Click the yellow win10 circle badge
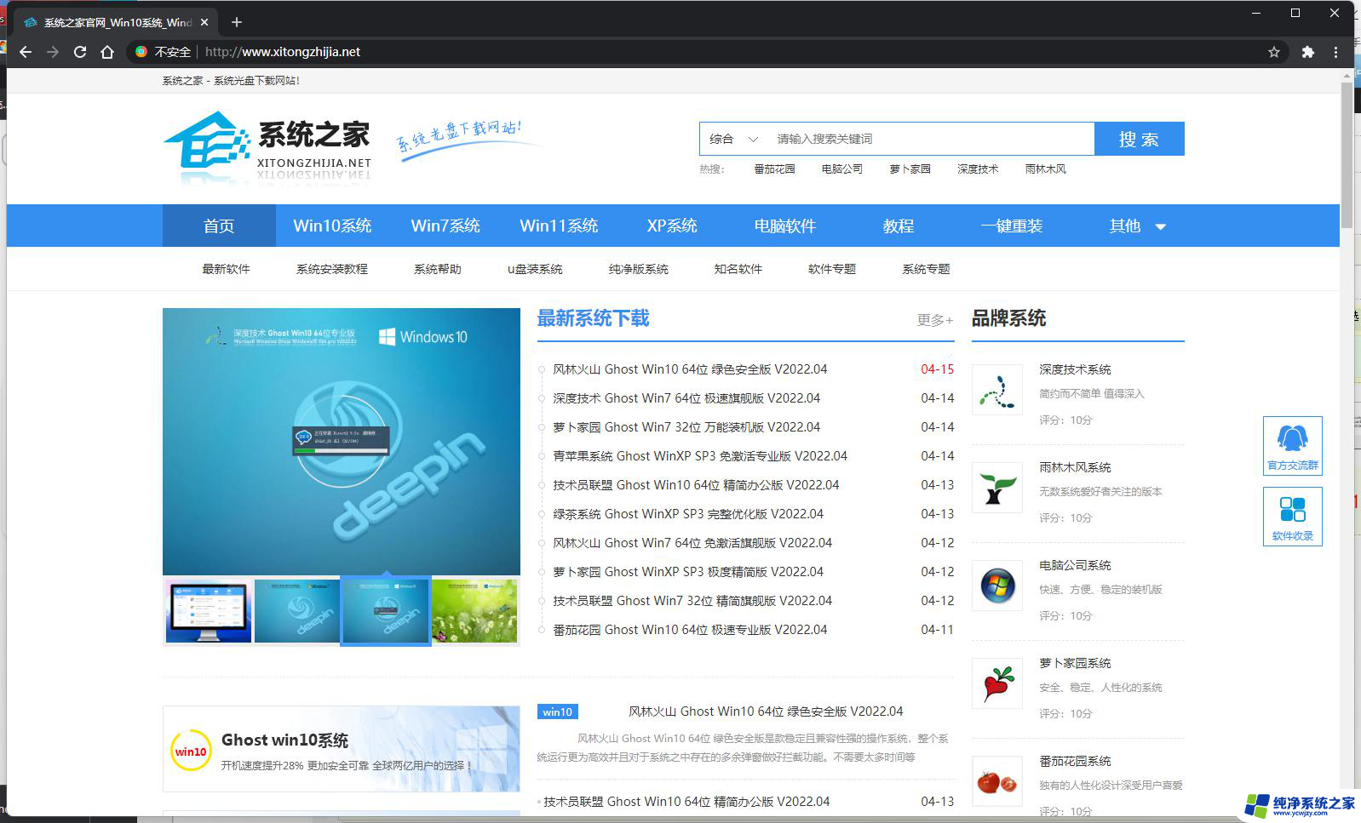 pos(191,751)
